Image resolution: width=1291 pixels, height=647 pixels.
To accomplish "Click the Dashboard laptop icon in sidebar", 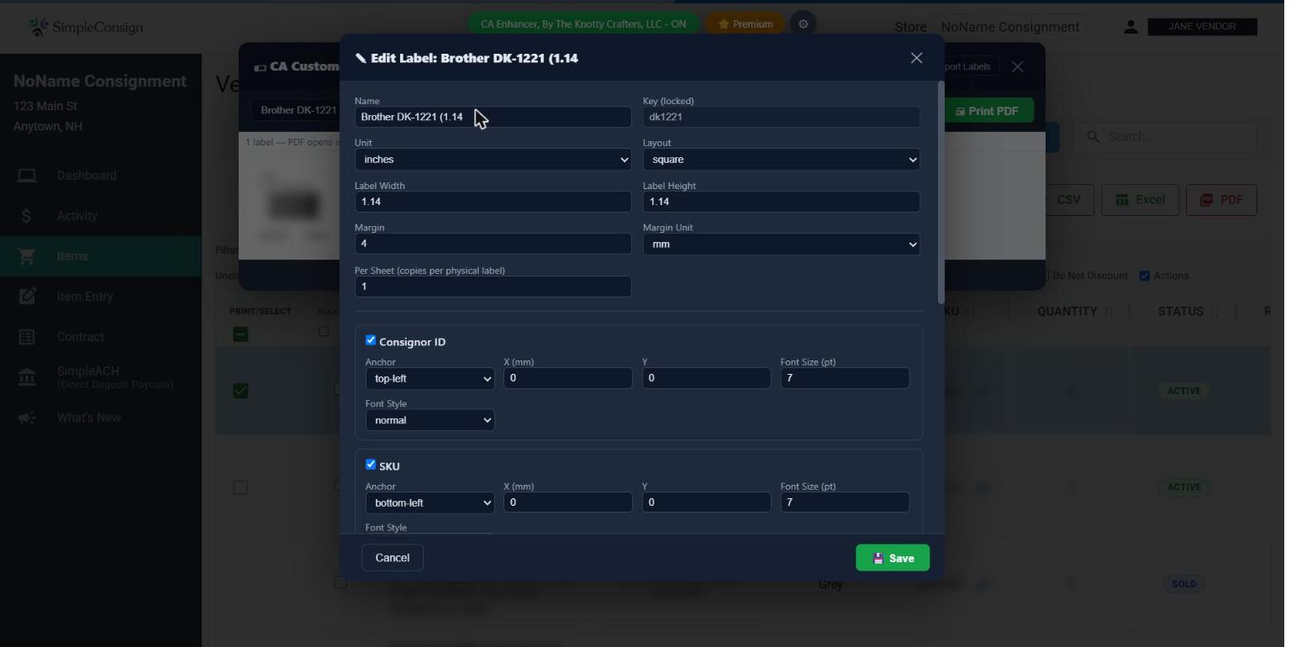I will tap(27, 176).
